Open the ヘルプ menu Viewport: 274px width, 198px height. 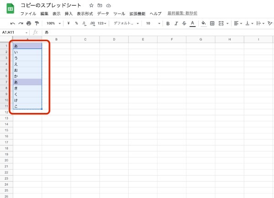tap(156, 14)
